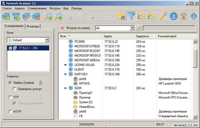Image resolution: width=200 pixels, height=128 pixels.
Task: Click the list scrollbar up arrow
Action: 195,41
